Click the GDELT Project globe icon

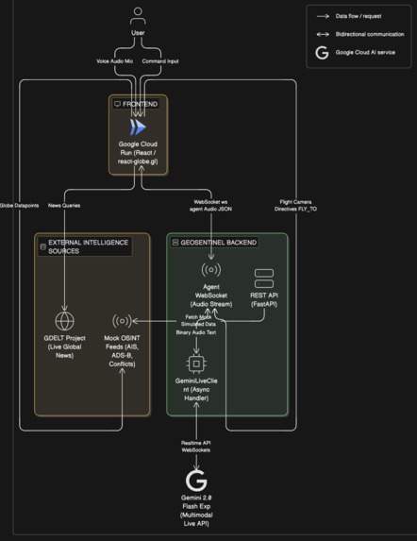coord(64,321)
